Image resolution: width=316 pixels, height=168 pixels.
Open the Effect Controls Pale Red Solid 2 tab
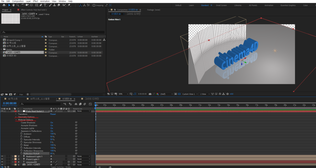[34, 10]
